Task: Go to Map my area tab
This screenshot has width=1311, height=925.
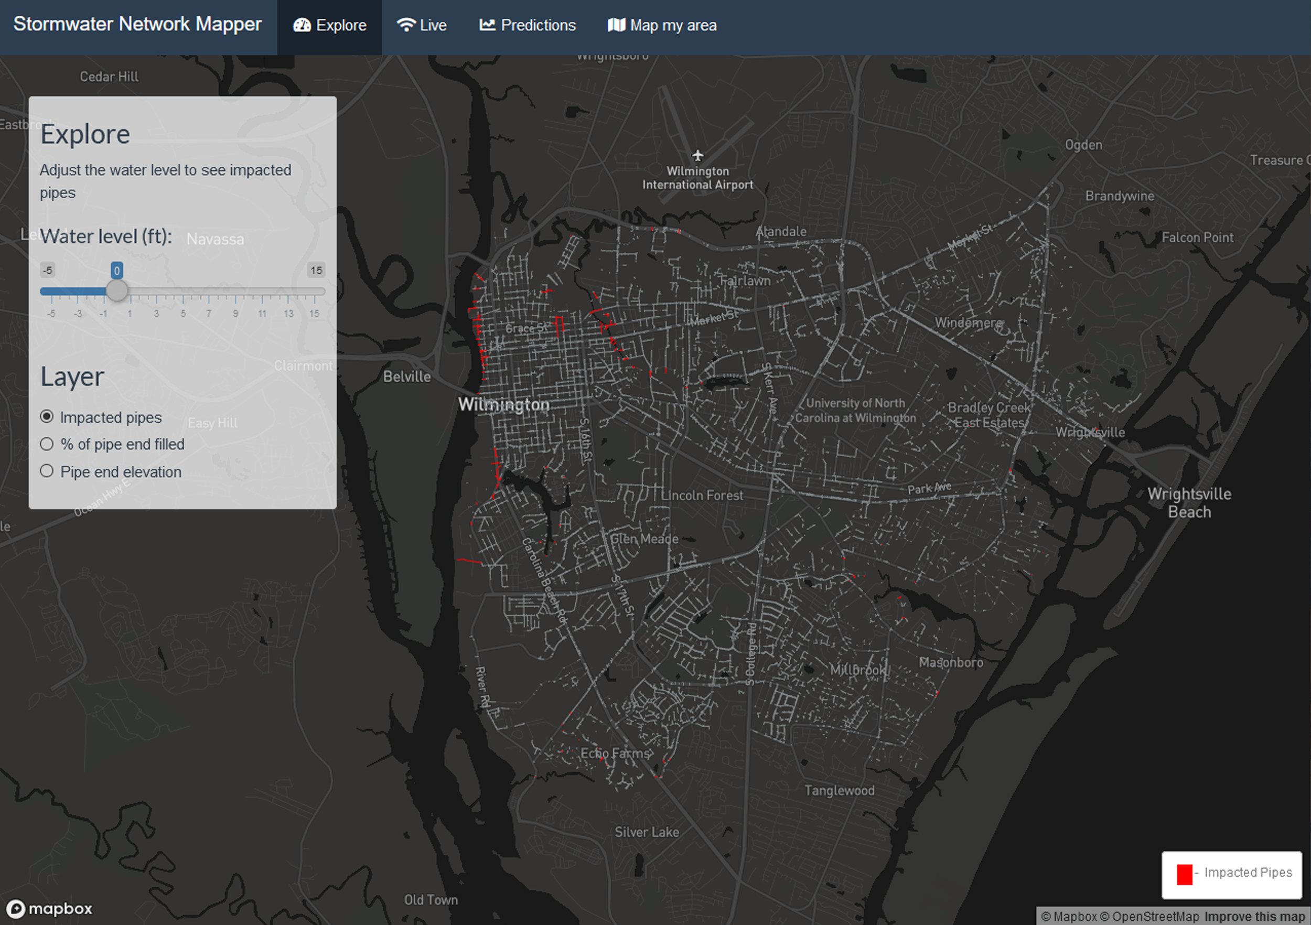Action: click(662, 25)
